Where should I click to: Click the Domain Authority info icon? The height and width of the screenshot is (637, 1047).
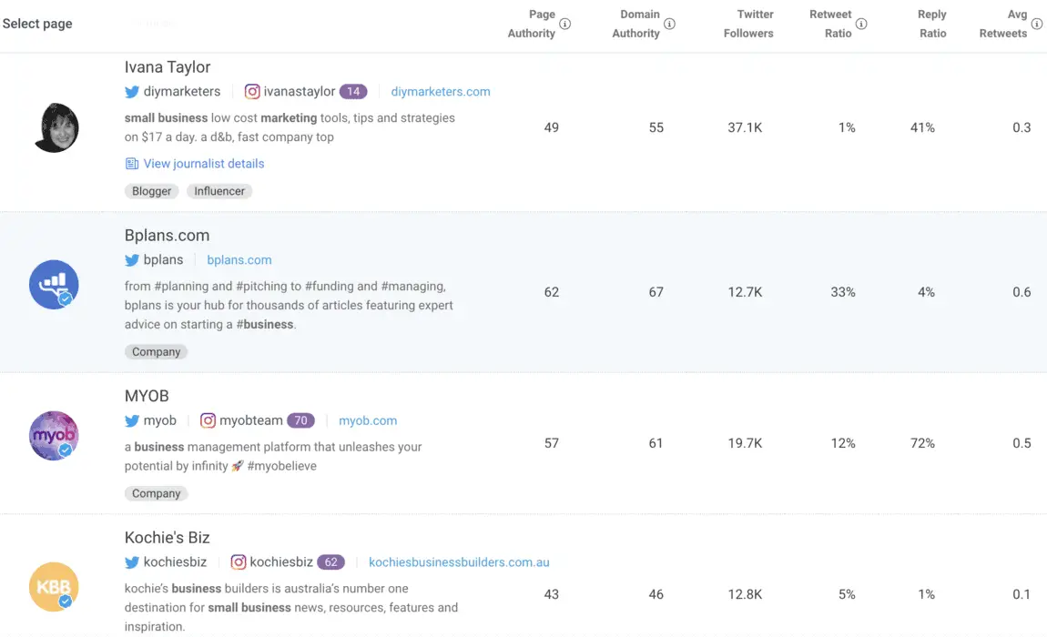click(x=669, y=24)
